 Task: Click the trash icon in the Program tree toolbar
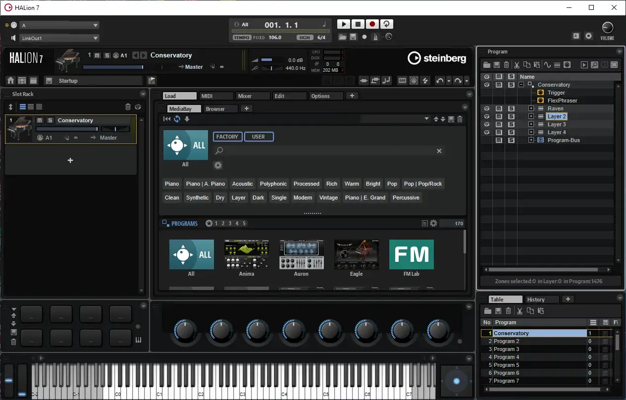pyautogui.click(x=506, y=65)
